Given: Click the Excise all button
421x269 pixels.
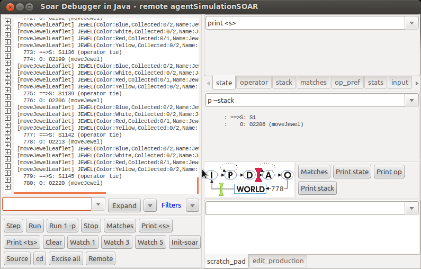Looking at the screenshot, I should [x=66, y=258].
